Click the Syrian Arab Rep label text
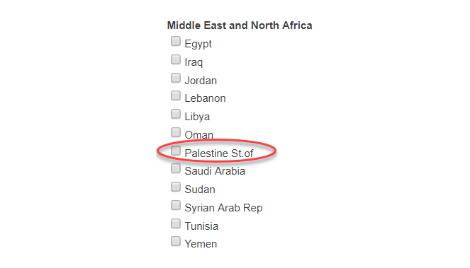 223,208
